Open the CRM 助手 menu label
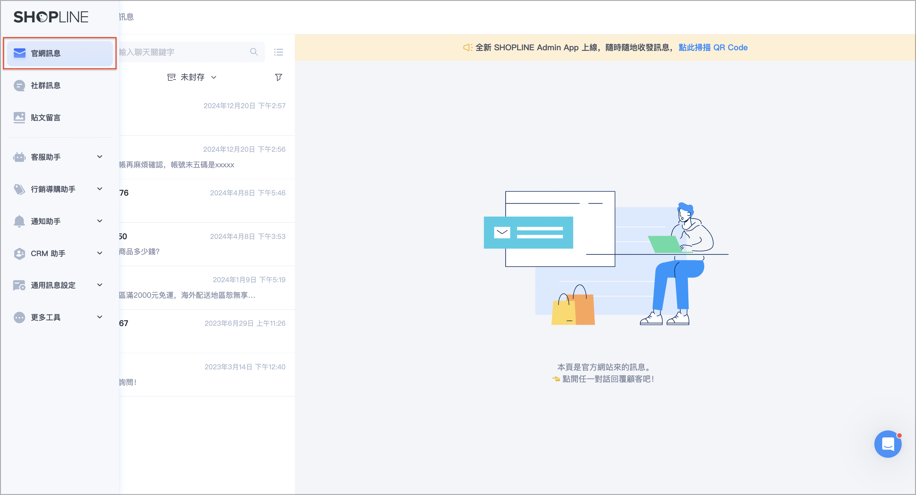Viewport: 916px width, 495px height. coord(48,254)
